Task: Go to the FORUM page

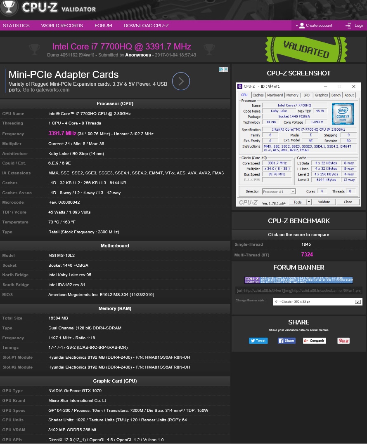Action: [103, 26]
